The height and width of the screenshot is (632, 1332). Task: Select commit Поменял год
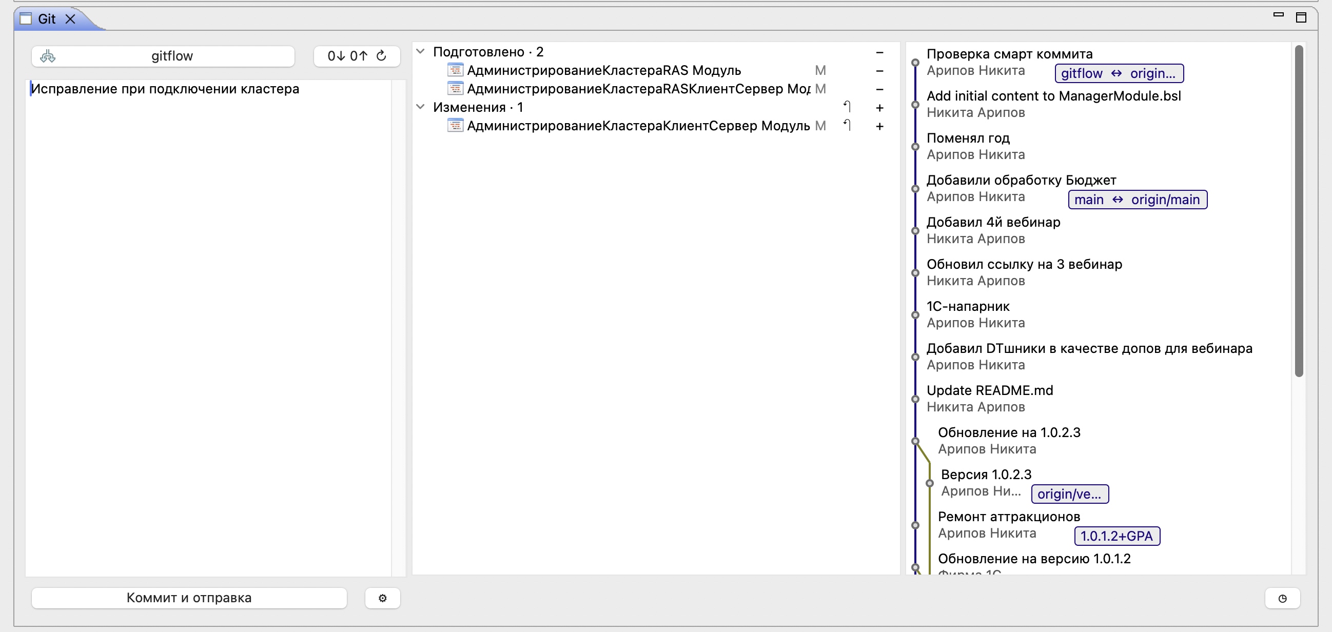click(x=968, y=138)
